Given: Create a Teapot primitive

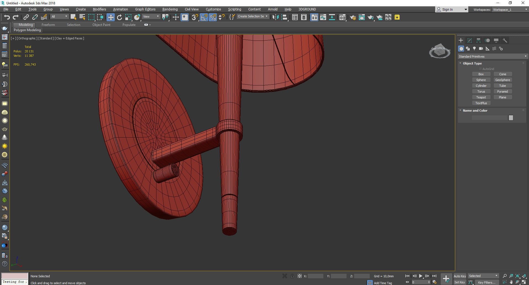Looking at the screenshot, I should coord(481,97).
